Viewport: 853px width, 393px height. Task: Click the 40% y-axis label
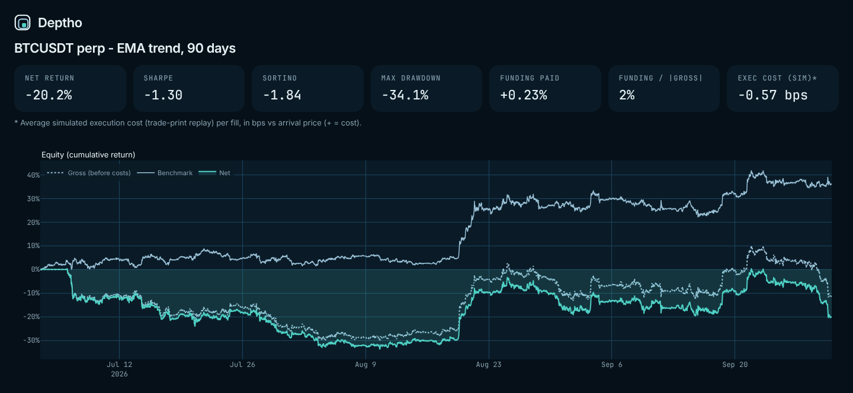click(33, 175)
